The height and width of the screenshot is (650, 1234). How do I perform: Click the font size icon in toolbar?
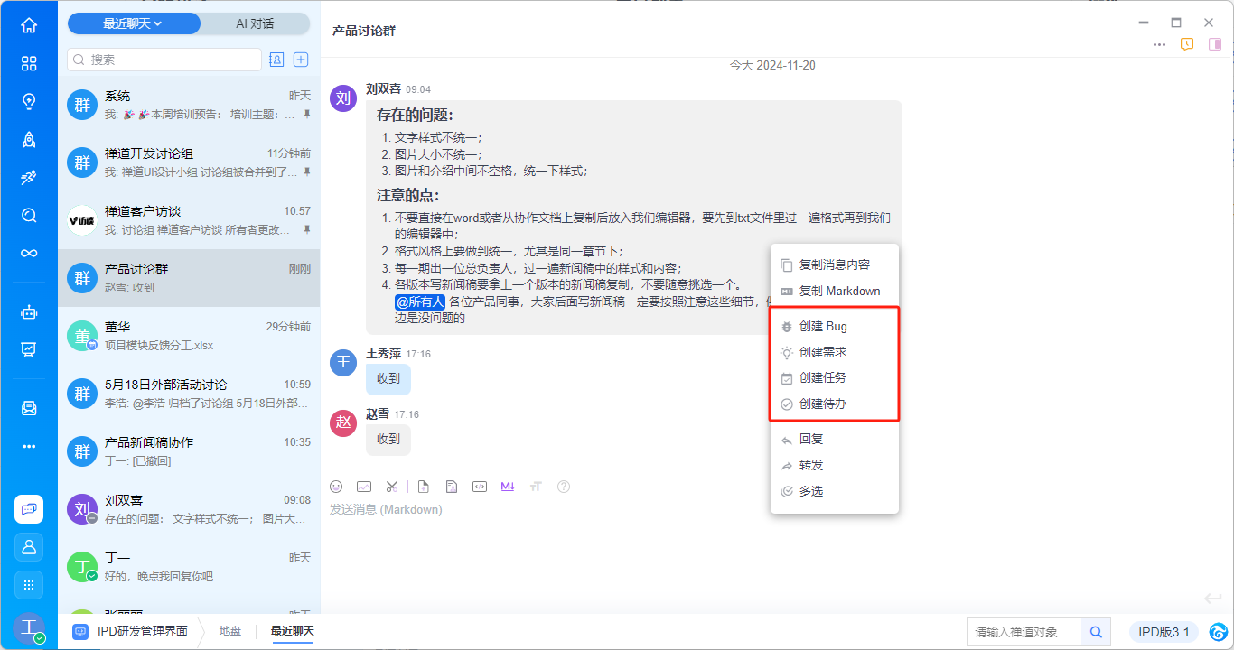pyautogui.click(x=536, y=487)
